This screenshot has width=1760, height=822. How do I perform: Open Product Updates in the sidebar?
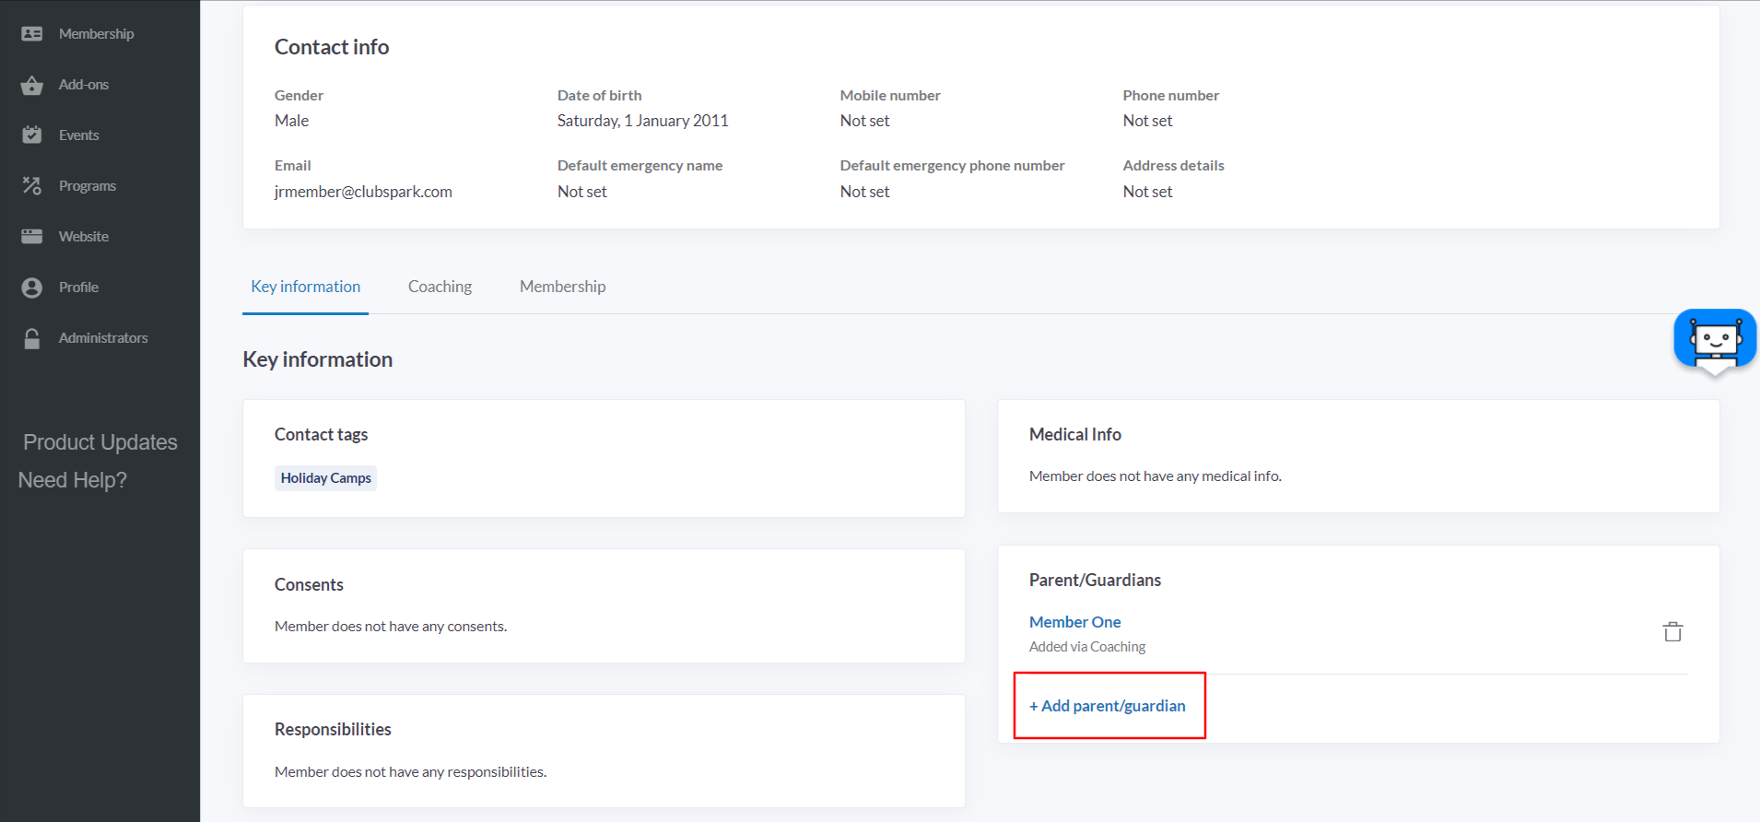tap(100, 442)
